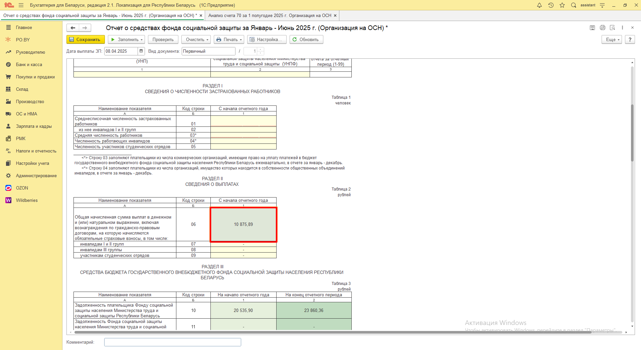Screen dimensions: 641x350
Task: Click the save-to-disk icon in header
Action: tap(592, 28)
